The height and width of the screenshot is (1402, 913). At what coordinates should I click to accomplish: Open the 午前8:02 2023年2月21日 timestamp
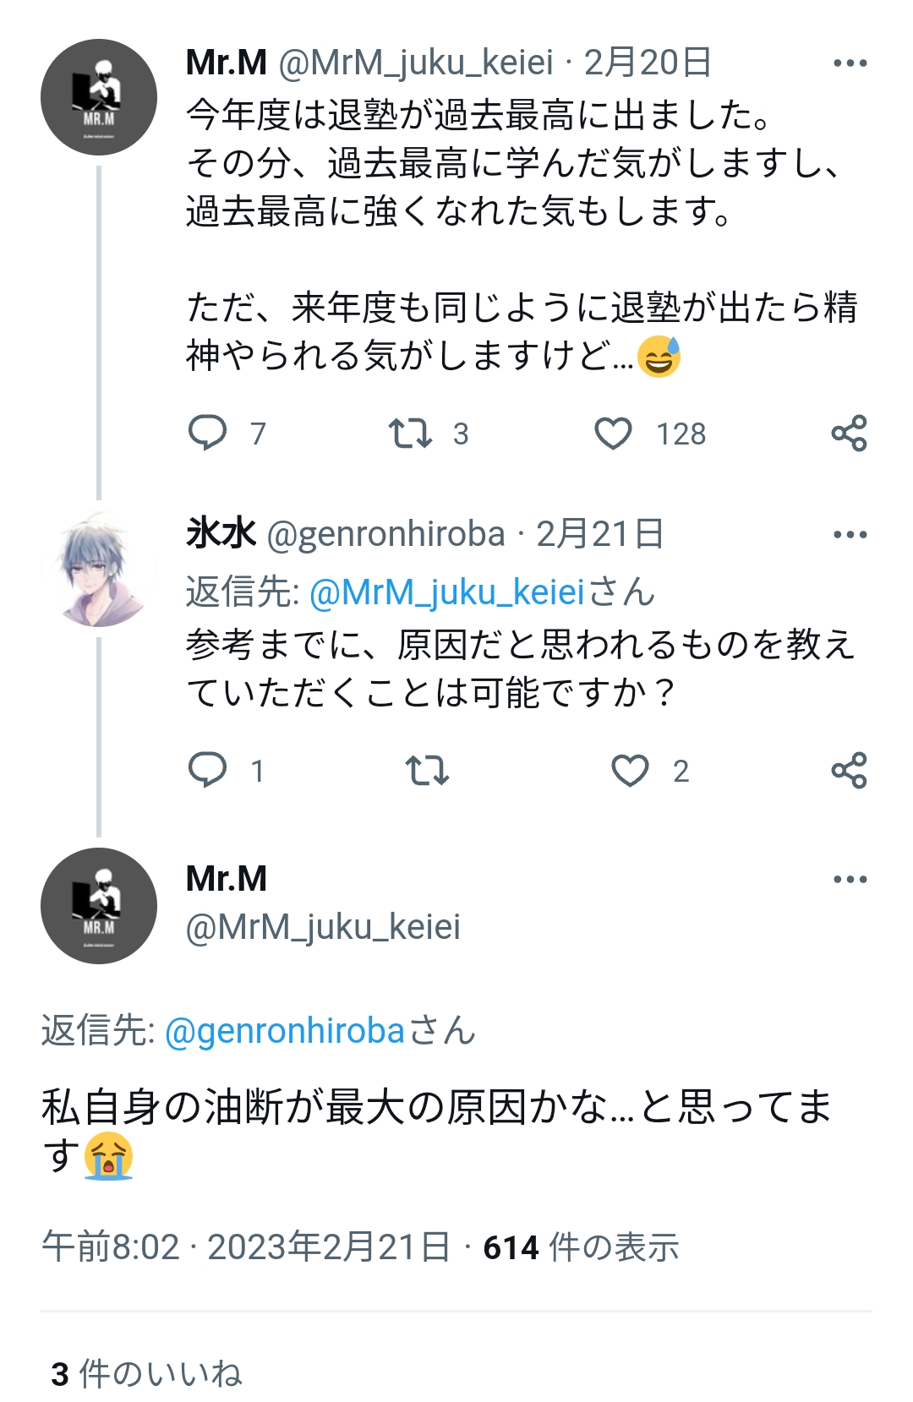point(245,1247)
